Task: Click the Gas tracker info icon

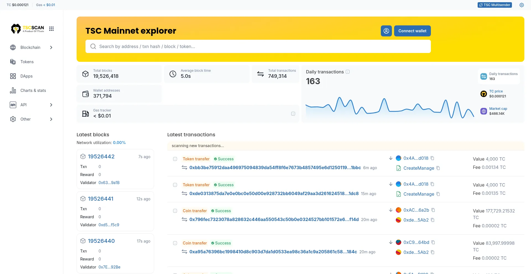Action: (x=293, y=114)
